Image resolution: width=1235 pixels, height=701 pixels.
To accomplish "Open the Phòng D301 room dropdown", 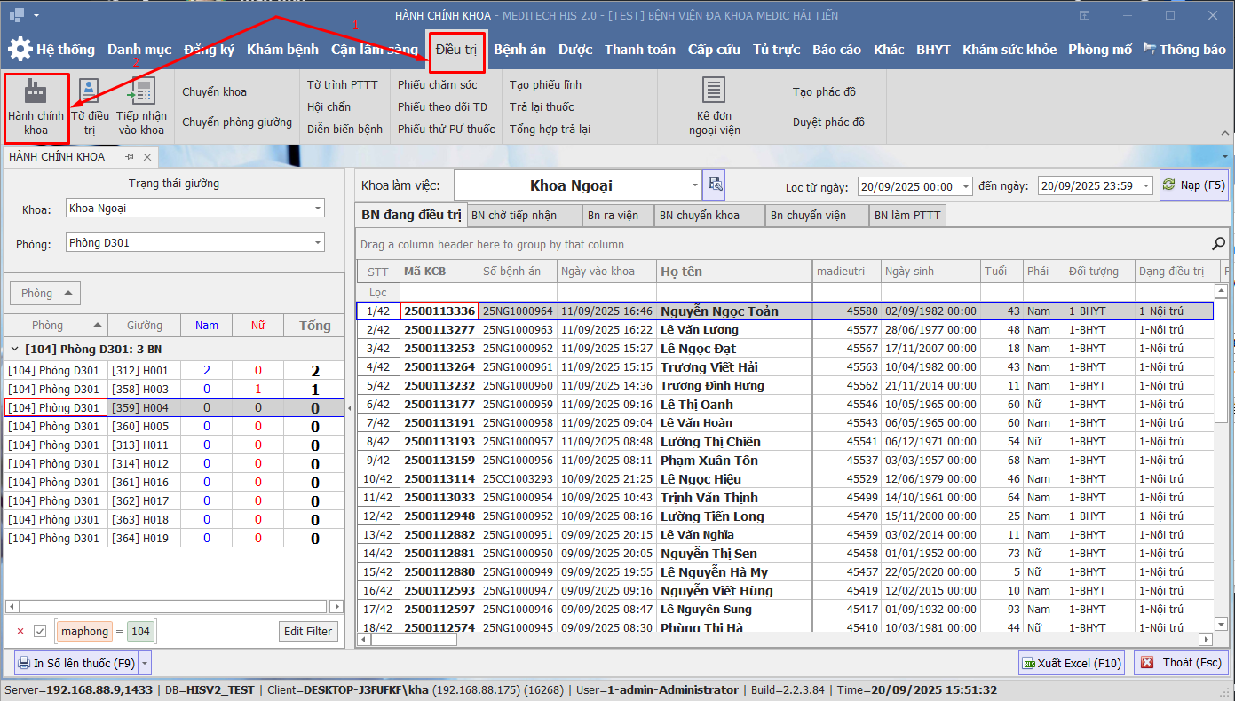I will [317, 243].
